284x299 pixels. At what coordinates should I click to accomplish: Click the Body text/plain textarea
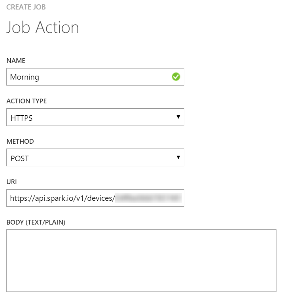(141, 261)
